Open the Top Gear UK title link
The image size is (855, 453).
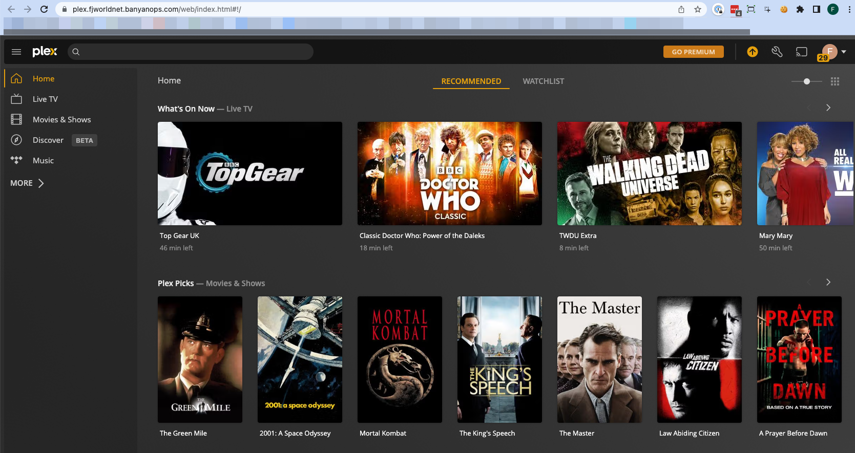[179, 236]
